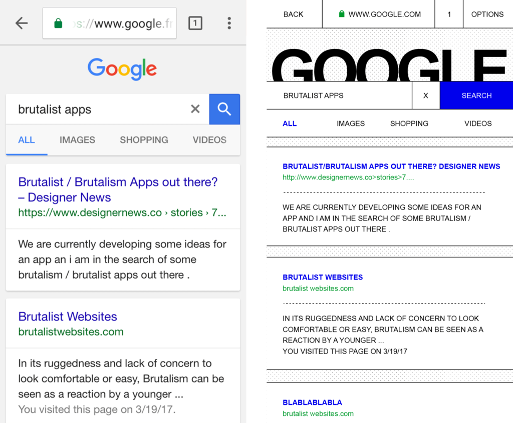Tap the back arrow in Chrome
Image resolution: width=513 pixels, height=423 pixels.
22,23
